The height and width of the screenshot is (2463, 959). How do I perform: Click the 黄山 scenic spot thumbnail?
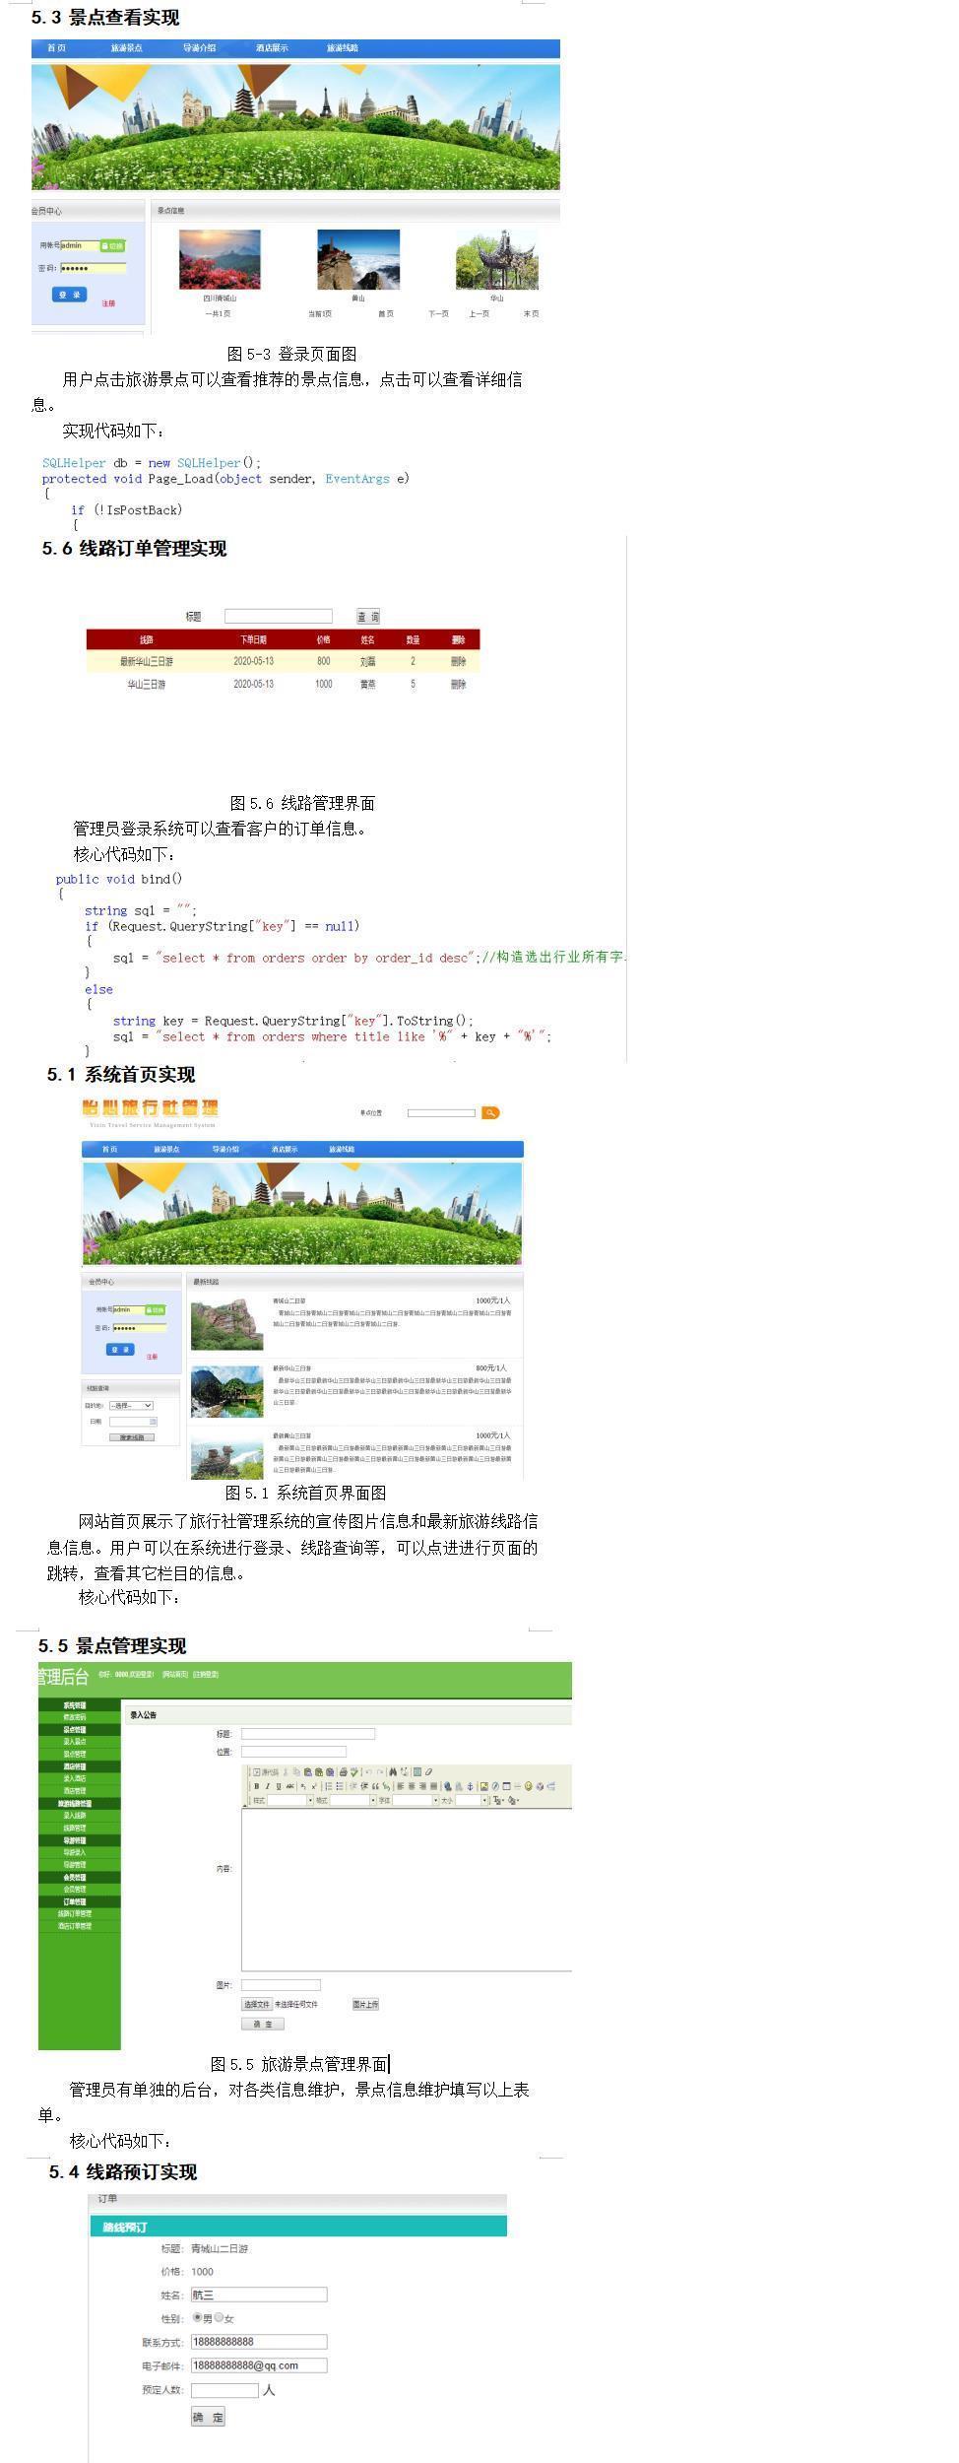tap(358, 259)
